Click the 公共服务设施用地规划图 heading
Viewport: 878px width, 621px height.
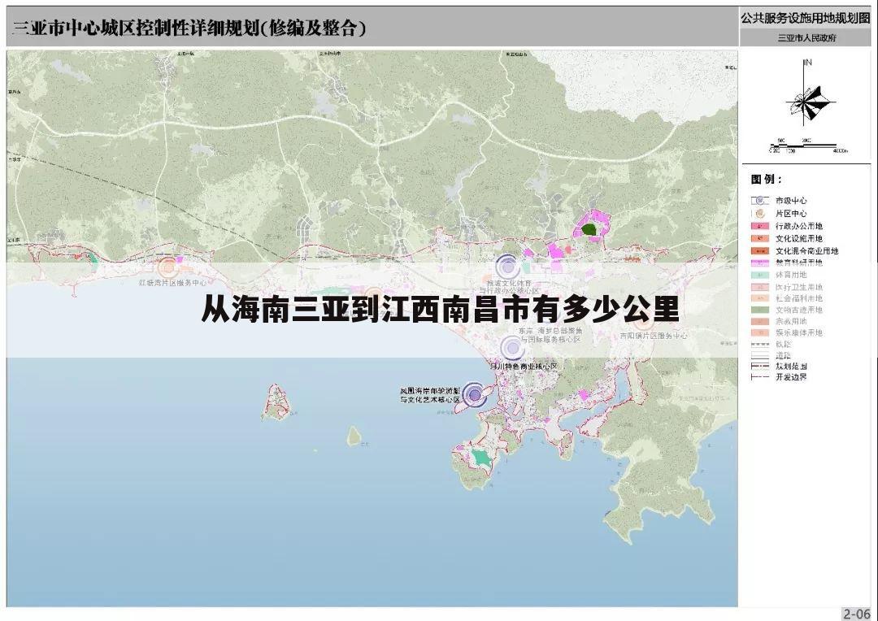pos(805,18)
